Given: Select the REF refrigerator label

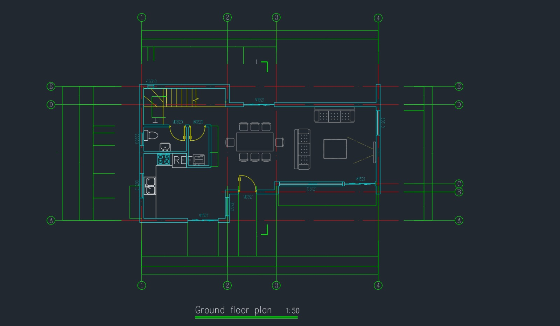Looking at the screenshot, I should [182, 160].
